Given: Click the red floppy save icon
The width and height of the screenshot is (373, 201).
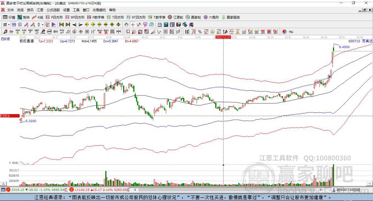Looking at the screenshot, I should [x=178, y=25].
